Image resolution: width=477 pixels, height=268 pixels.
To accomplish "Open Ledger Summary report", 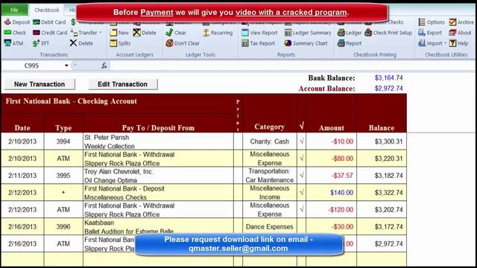I will click(308, 33).
